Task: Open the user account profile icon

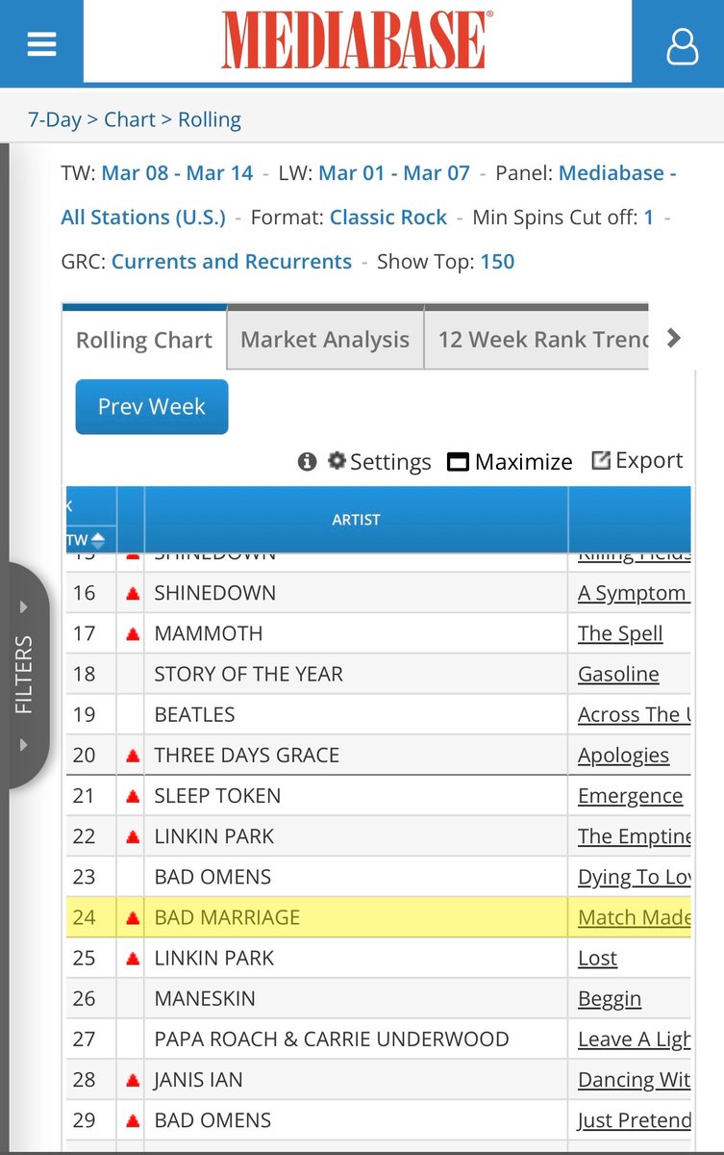Action: [682, 45]
